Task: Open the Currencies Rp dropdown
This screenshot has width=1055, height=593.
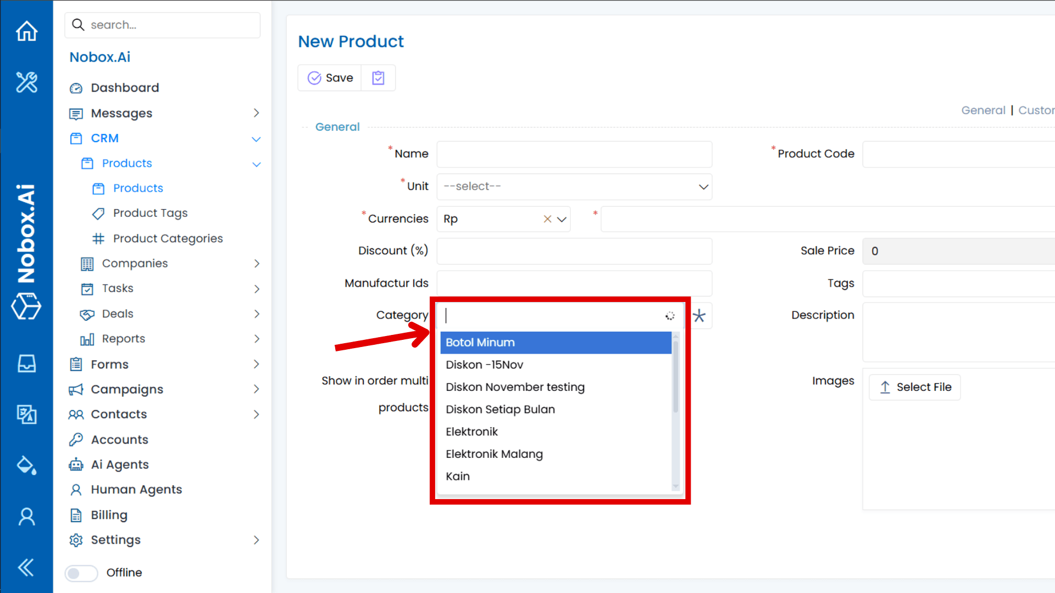Action: (562, 219)
